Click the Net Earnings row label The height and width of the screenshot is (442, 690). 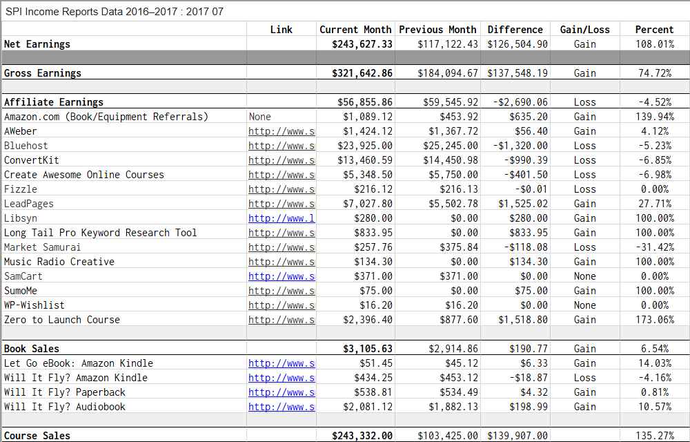point(37,44)
